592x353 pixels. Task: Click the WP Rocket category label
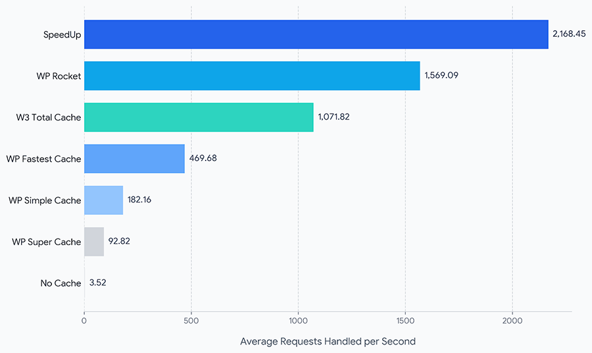[x=59, y=76]
